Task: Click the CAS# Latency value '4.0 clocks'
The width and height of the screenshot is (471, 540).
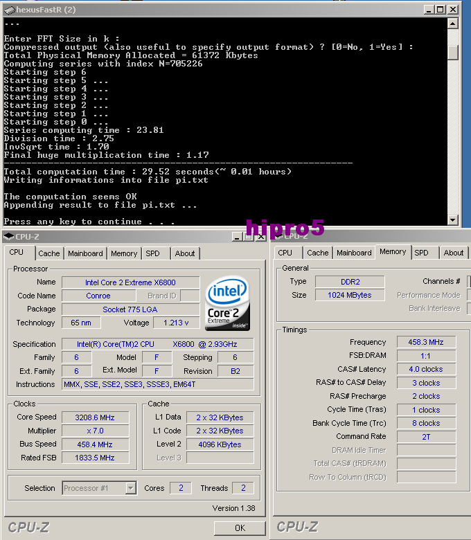Action: (x=427, y=369)
